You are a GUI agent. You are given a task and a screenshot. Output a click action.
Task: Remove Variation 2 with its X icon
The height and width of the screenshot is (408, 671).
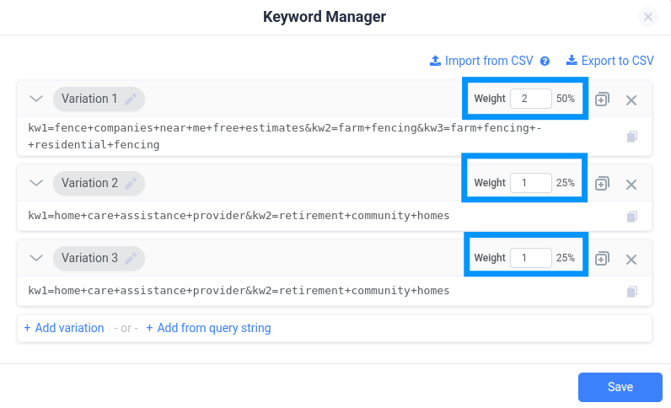pos(631,185)
